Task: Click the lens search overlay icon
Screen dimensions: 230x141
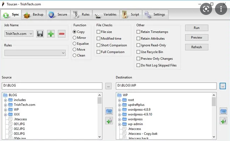Action: pos(206,9)
